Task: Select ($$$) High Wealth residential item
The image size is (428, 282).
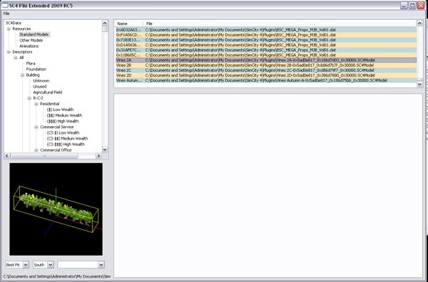Action: (63, 121)
